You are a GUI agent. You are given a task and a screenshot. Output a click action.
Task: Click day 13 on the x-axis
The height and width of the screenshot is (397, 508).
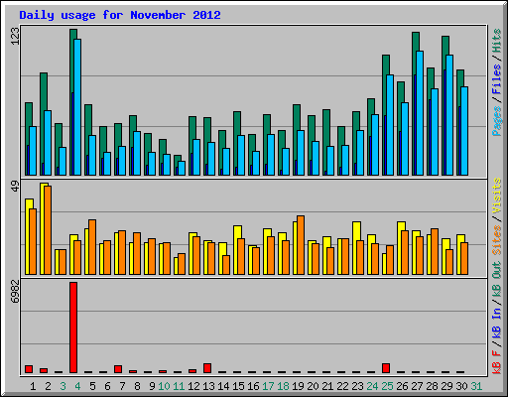click(x=208, y=386)
